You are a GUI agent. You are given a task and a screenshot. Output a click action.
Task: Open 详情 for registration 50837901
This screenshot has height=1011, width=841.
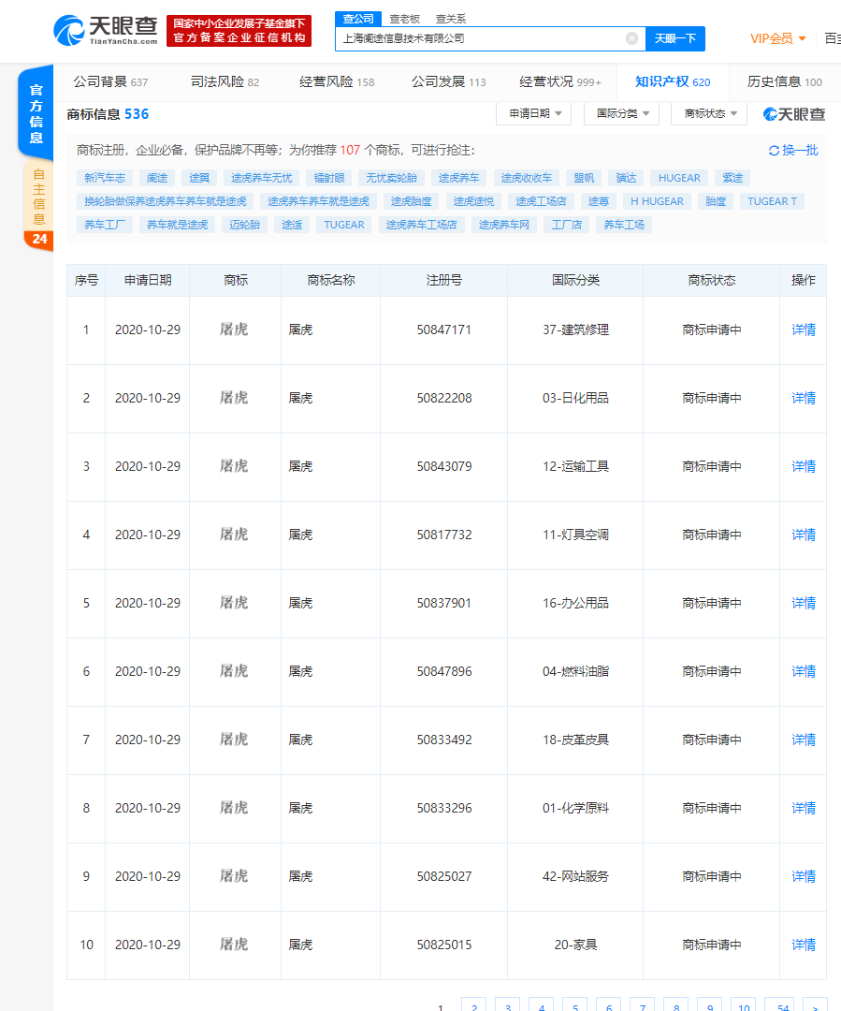803,603
